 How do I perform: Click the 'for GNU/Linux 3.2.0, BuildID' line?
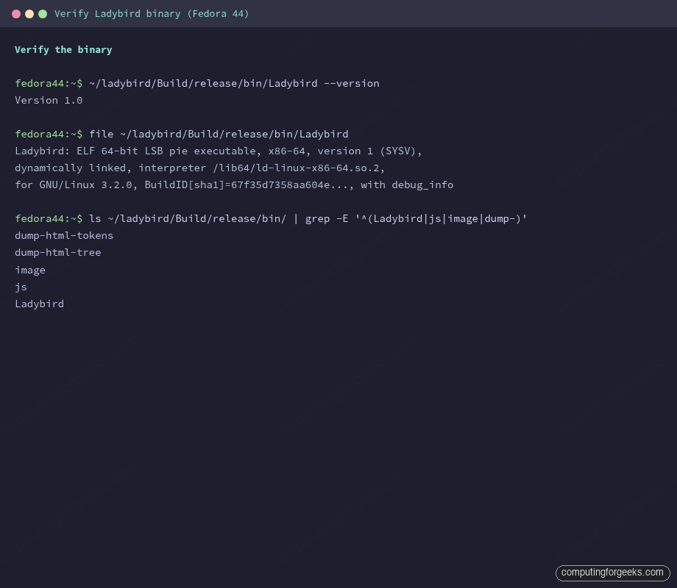tap(234, 184)
